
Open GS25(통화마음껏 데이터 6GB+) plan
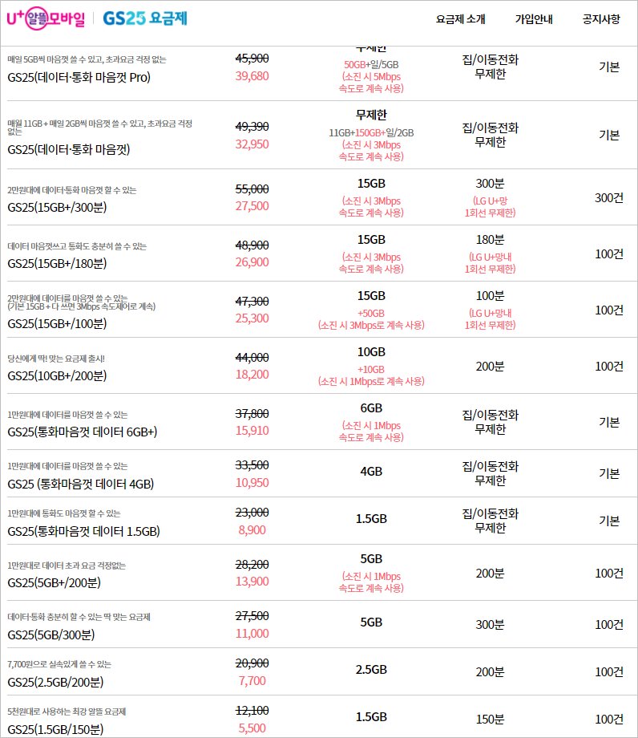[83, 432]
